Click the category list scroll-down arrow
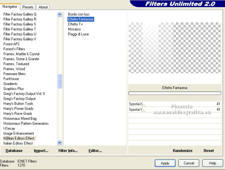 (x=59, y=143)
